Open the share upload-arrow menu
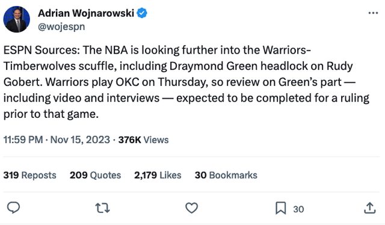 370,208
